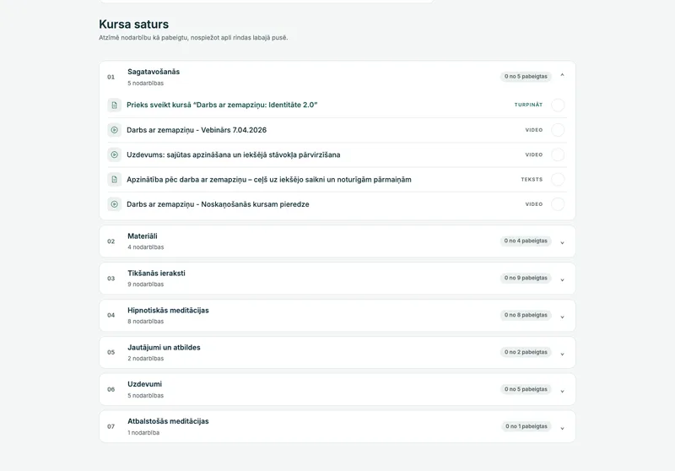Click TEKSTS label on Apzinātība row

click(x=532, y=180)
